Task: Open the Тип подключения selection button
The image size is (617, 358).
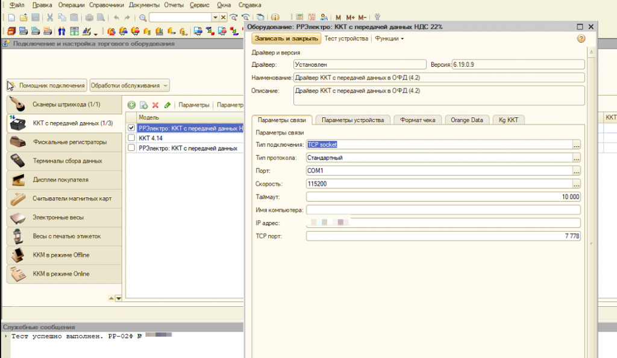Action: 577,144
